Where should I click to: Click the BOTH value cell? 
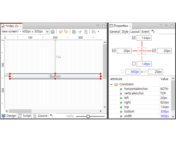pos(165,89)
